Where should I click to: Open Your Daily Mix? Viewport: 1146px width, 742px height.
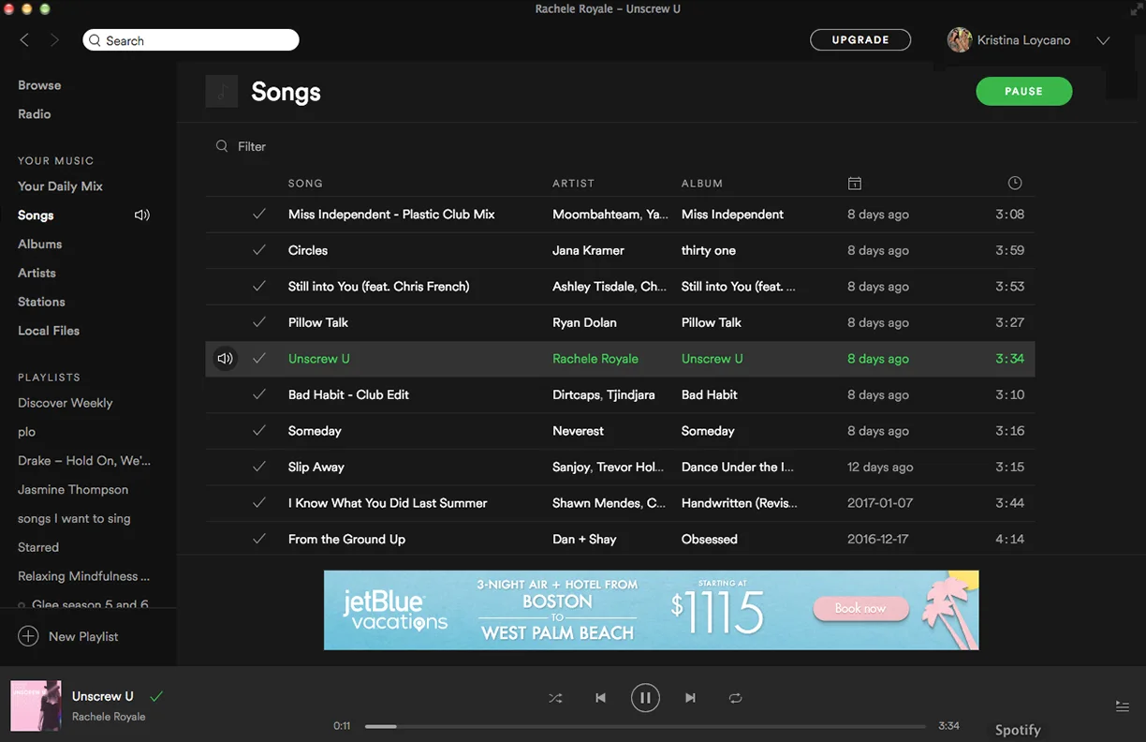(60, 186)
